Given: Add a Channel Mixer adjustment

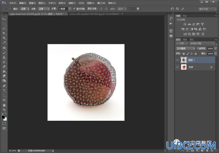Looking at the screenshot, I should coord(200,29).
